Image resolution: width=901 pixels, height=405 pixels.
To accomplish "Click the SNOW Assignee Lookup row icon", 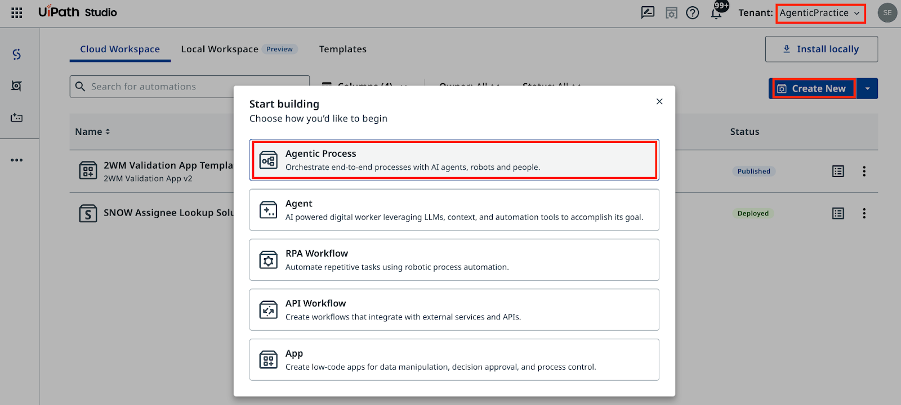I will pyautogui.click(x=88, y=213).
